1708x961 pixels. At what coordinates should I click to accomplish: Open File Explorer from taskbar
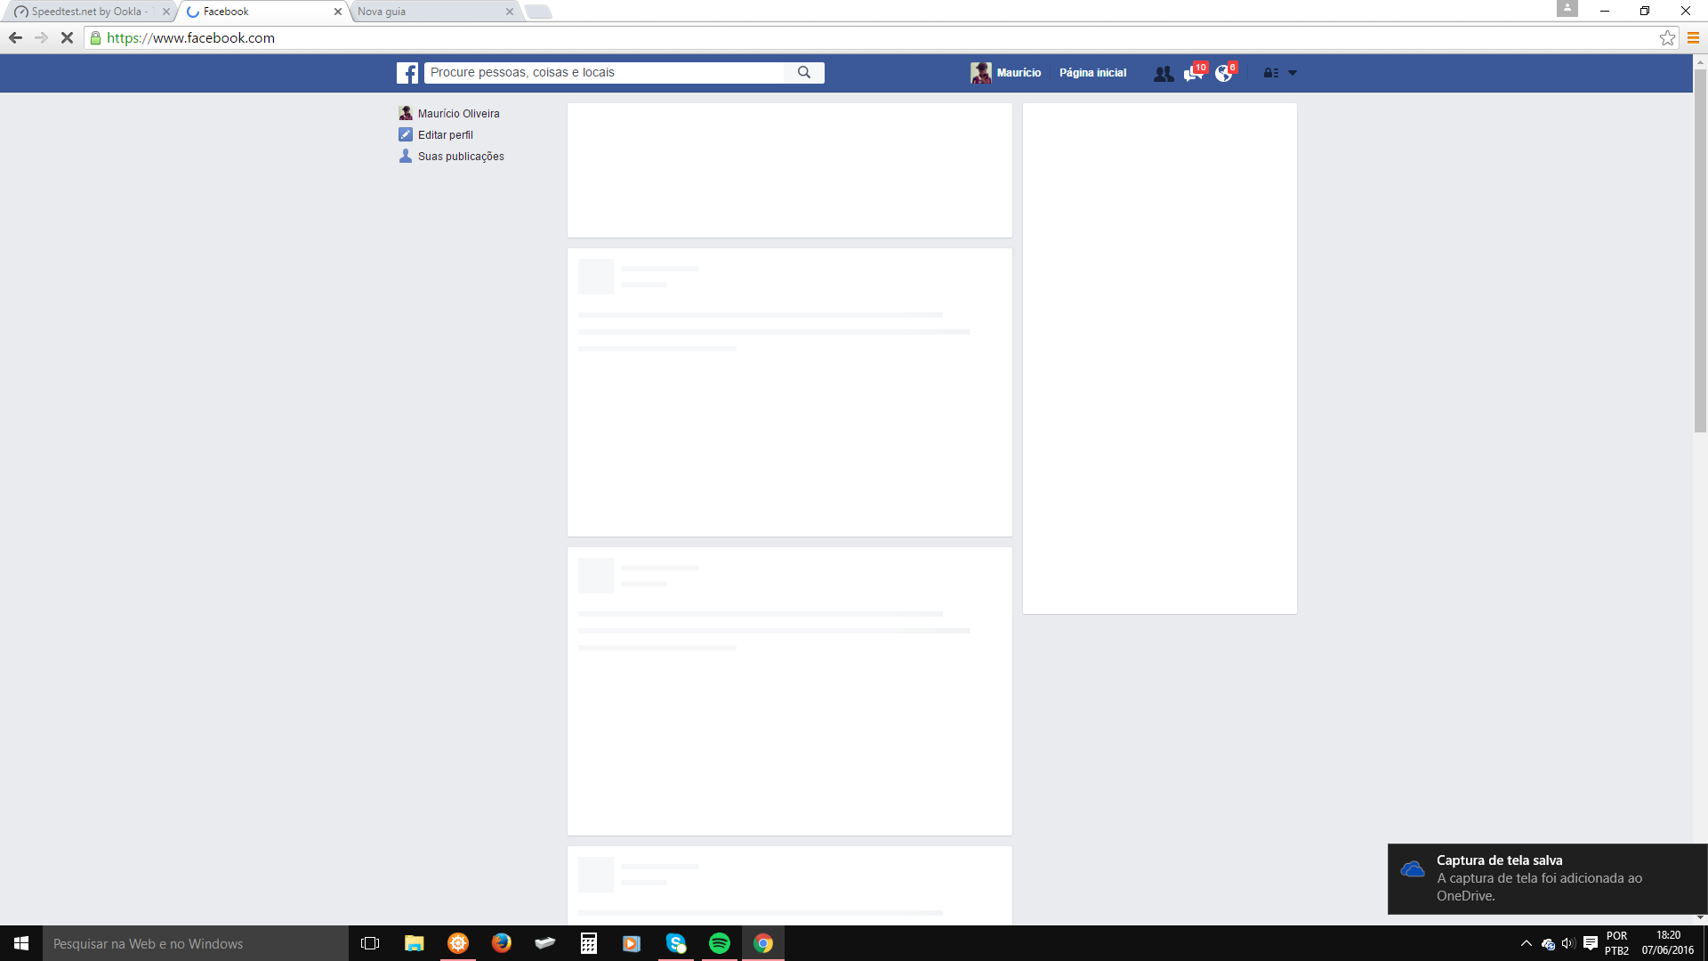click(415, 943)
